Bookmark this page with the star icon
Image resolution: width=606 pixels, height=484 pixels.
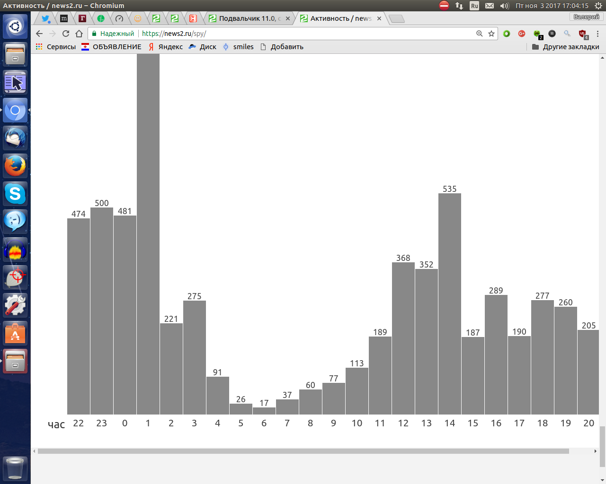(x=491, y=34)
